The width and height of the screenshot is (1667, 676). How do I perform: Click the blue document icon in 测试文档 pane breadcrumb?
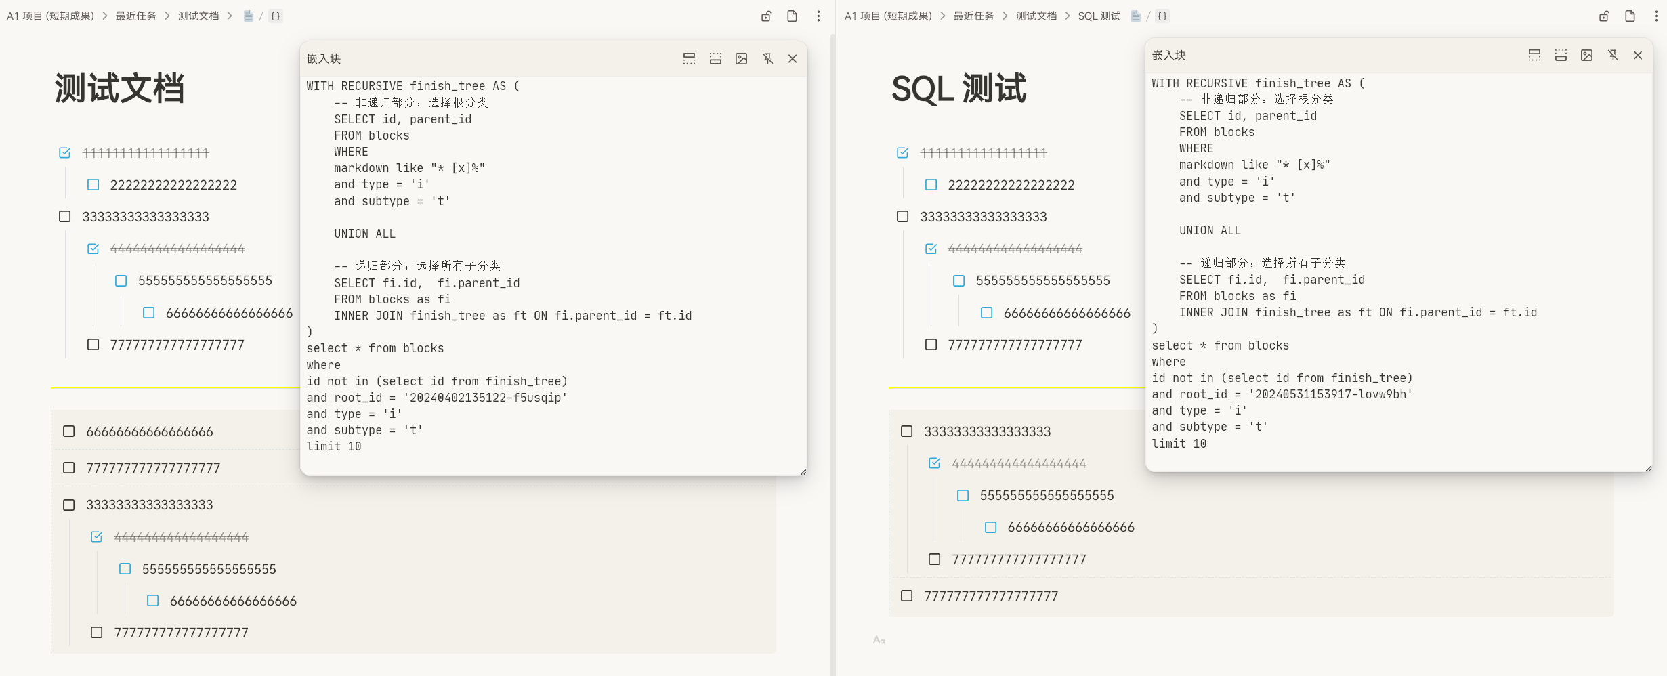(249, 16)
